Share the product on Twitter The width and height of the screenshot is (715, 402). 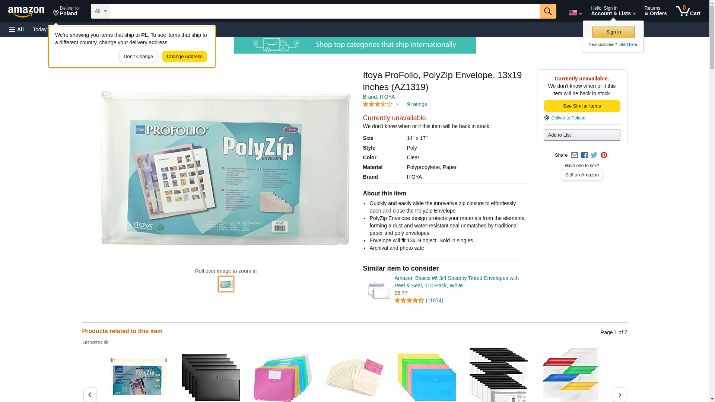594,155
